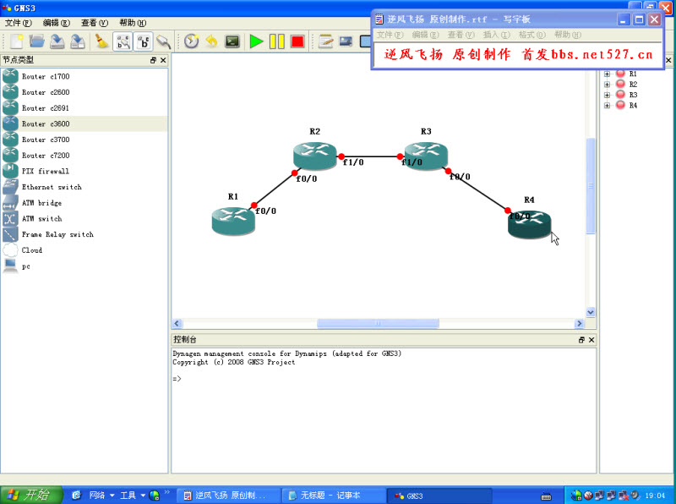Viewport: 676px width, 504px height.
Task: Expand R2 in topology summary tree
Action: (x=607, y=85)
